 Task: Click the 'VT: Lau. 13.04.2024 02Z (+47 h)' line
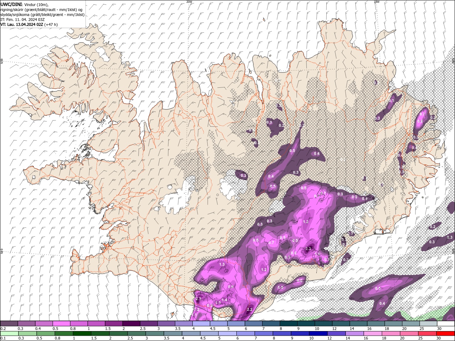pyautogui.click(x=29, y=25)
